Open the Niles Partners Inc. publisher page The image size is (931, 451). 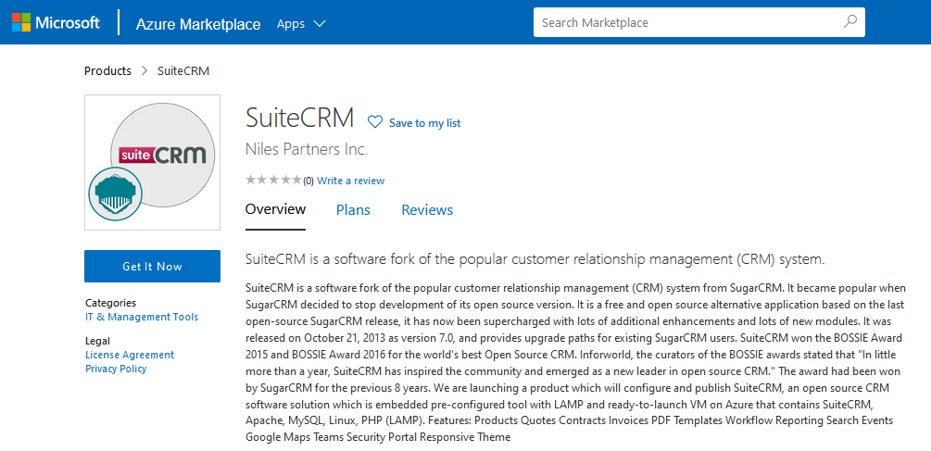pyautogui.click(x=306, y=149)
